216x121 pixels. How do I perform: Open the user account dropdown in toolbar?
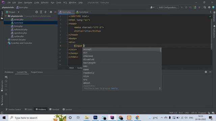point(152,7)
